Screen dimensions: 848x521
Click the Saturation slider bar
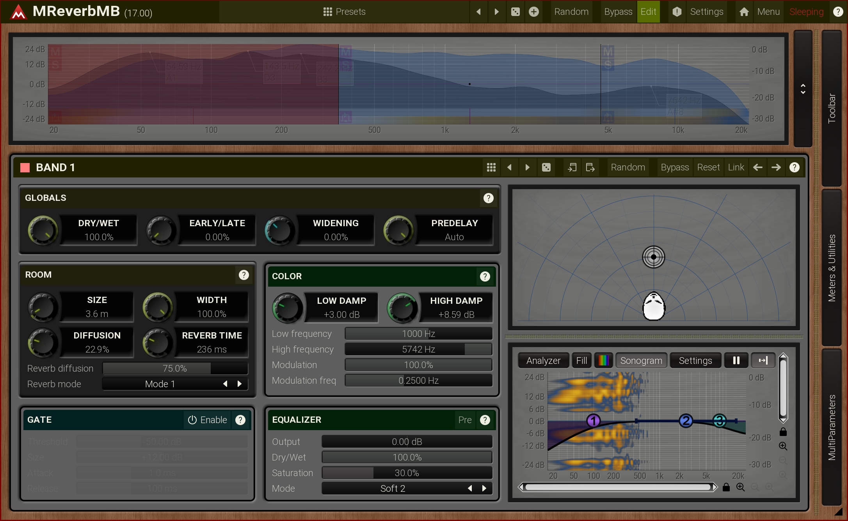tap(407, 473)
